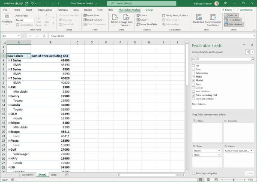Collapse the 3 Series group
Viewport: 257px width, 182px height.
click(9, 61)
